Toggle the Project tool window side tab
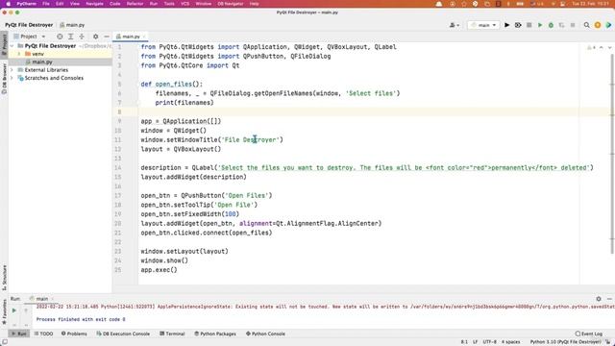The width and height of the screenshot is (615, 346). click(4, 44)
